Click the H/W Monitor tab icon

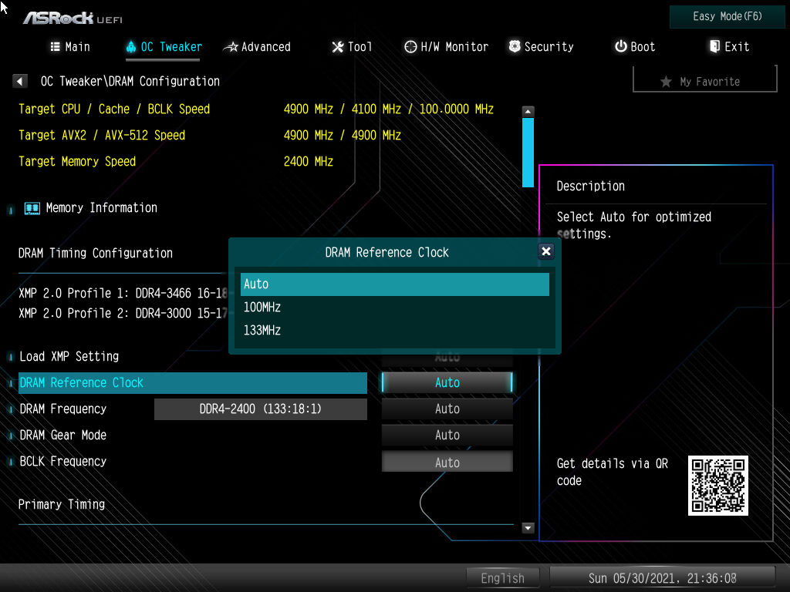pos(410,47)
